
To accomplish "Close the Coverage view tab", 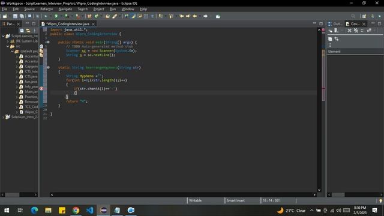I will click(x=364, y=24).
